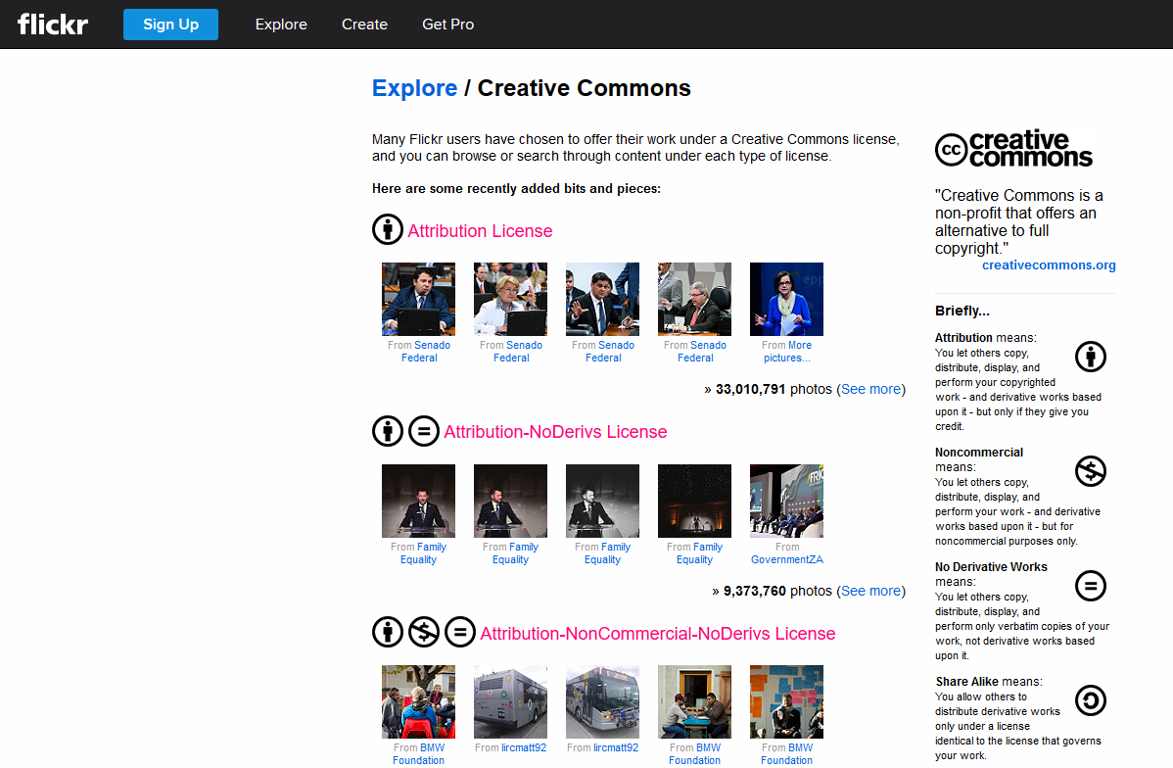Screen dimensions: 1173x768
Task: Open the Attribution-NonCommercial-NoDerivs License heading link
Action: click(658, 633)
